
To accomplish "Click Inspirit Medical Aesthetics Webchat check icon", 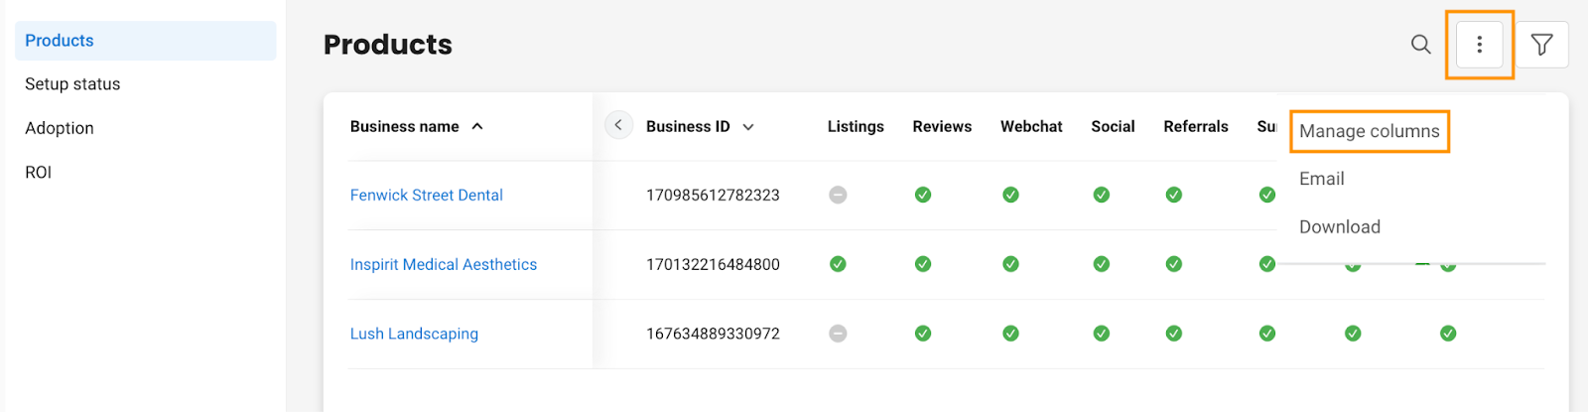I will pos(1010,264).
